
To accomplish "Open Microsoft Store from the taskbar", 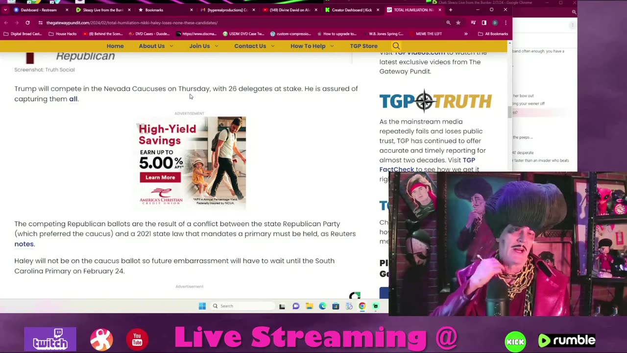I will pyautogui.click(x=336, y=306).
